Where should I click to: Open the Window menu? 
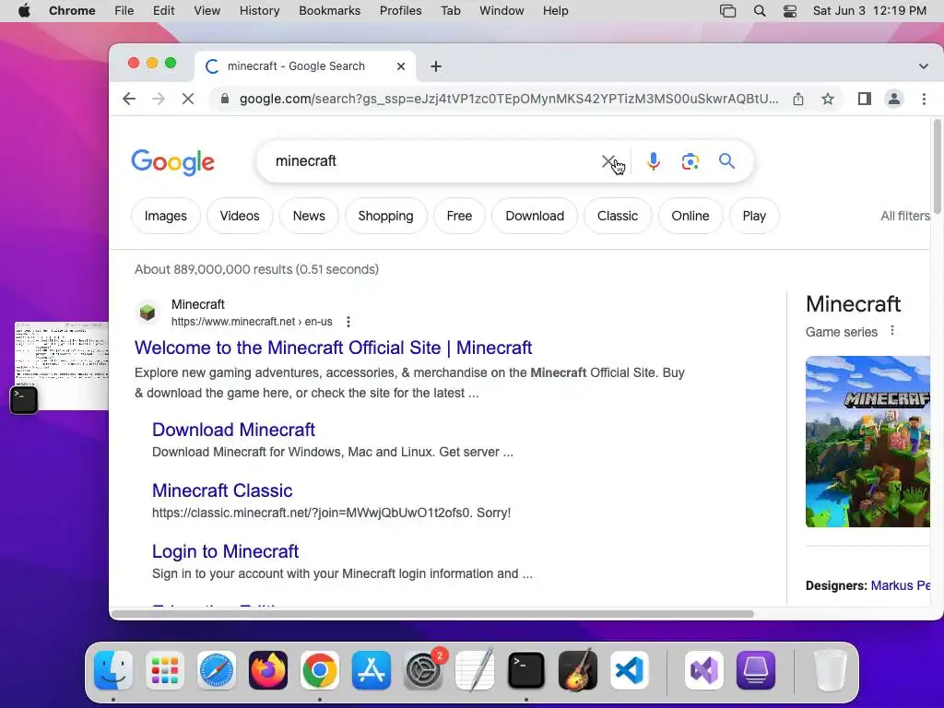(501, 11)
